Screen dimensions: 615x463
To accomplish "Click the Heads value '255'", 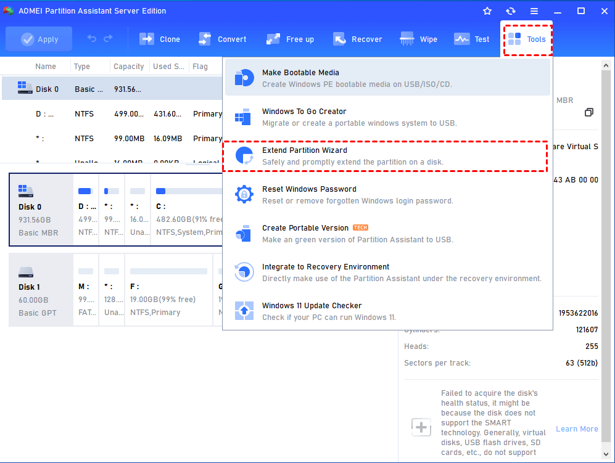I will point(592,346).
